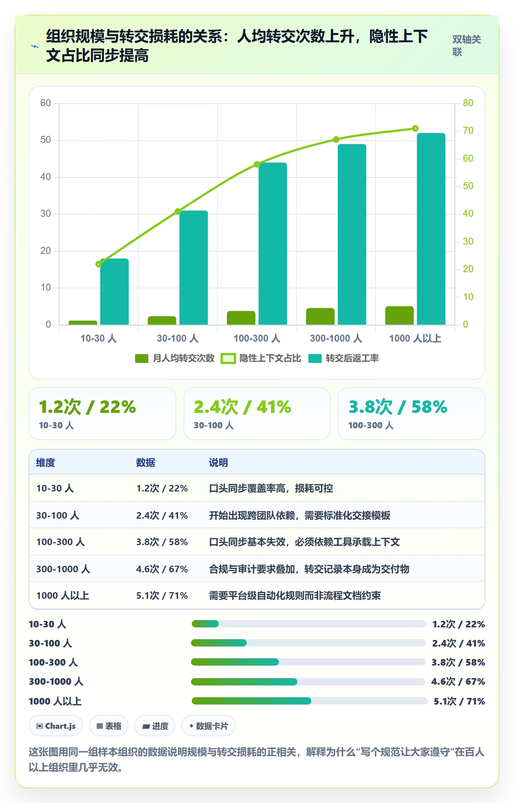Click table cell 开始出现跨团队依赖，需要标准化交接模板

[x=300, y=515]
